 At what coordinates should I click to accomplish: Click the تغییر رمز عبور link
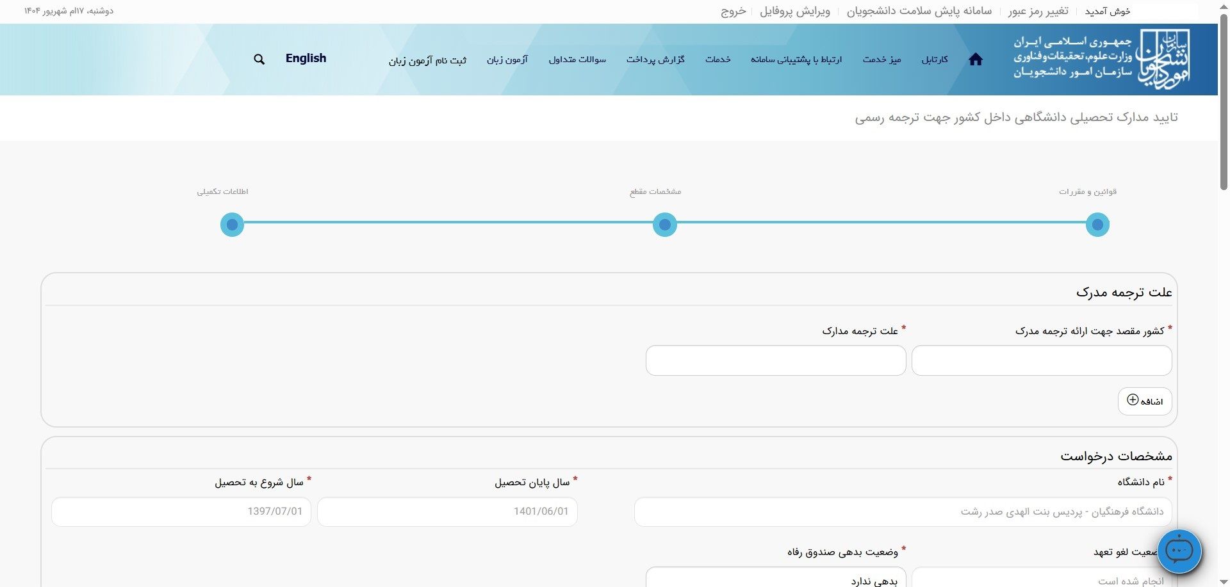[1038, 12]
